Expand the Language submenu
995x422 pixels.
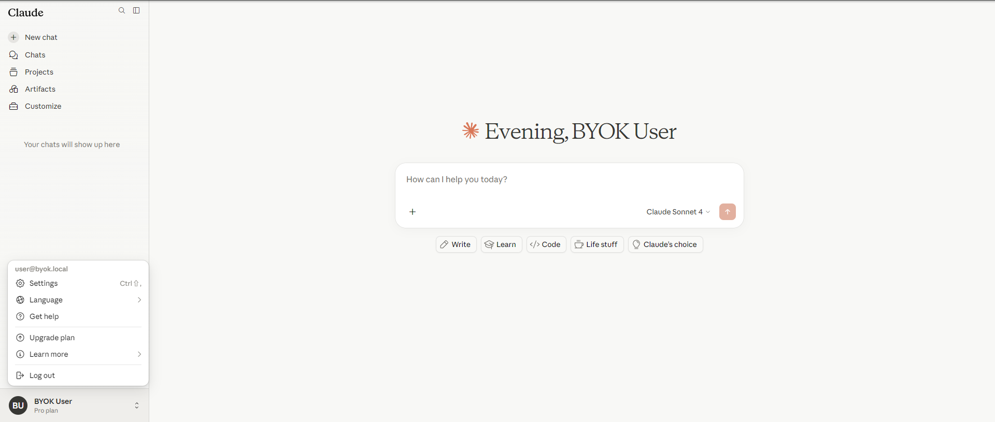[x=78, y=300]
